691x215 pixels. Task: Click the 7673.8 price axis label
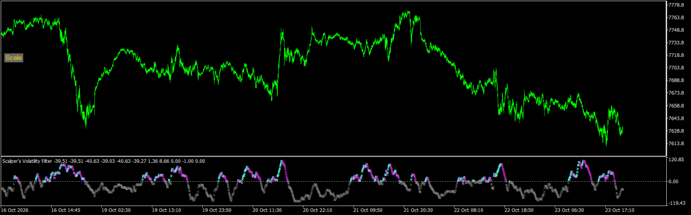tap(676, 93)
